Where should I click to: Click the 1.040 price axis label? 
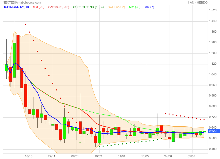(213, 74)
